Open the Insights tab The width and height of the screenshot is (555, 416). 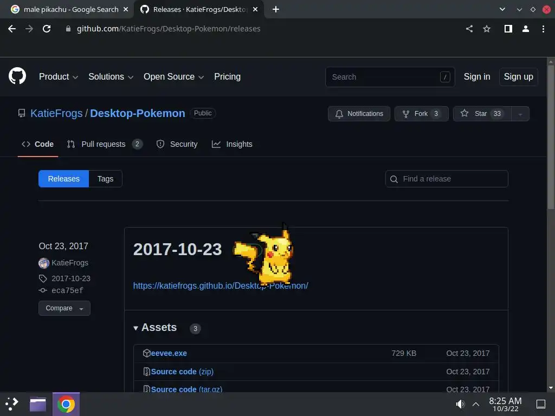click(232, 144)
